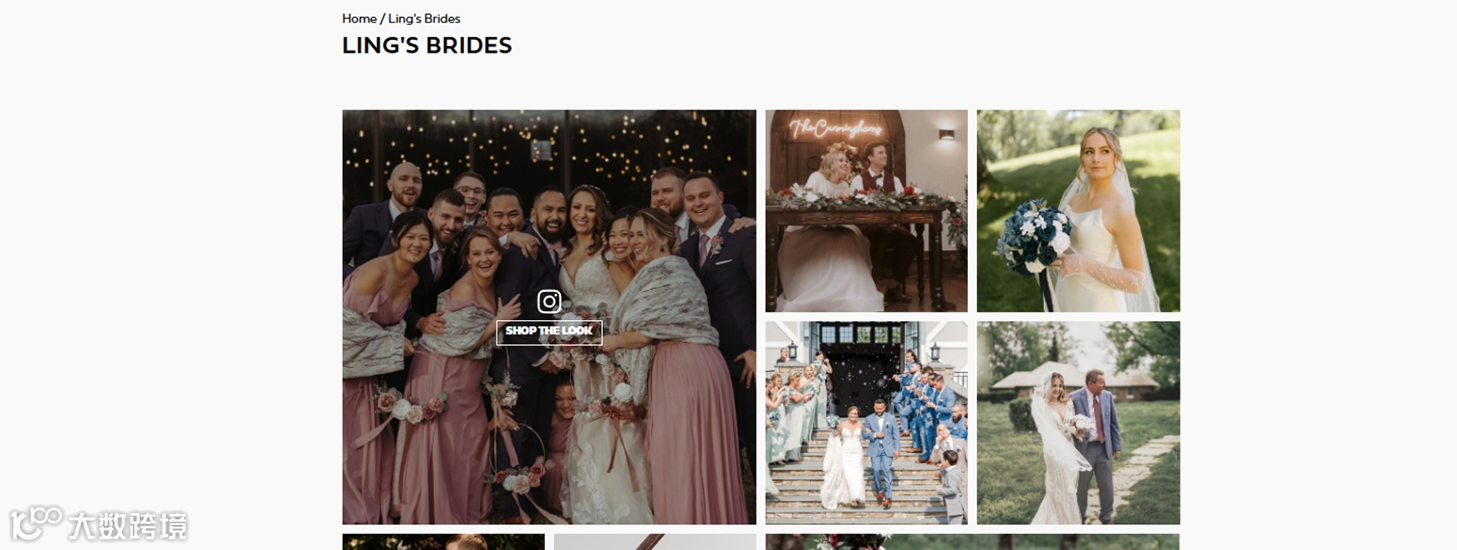Go to Home via the breadcrumb

[359, 18]
